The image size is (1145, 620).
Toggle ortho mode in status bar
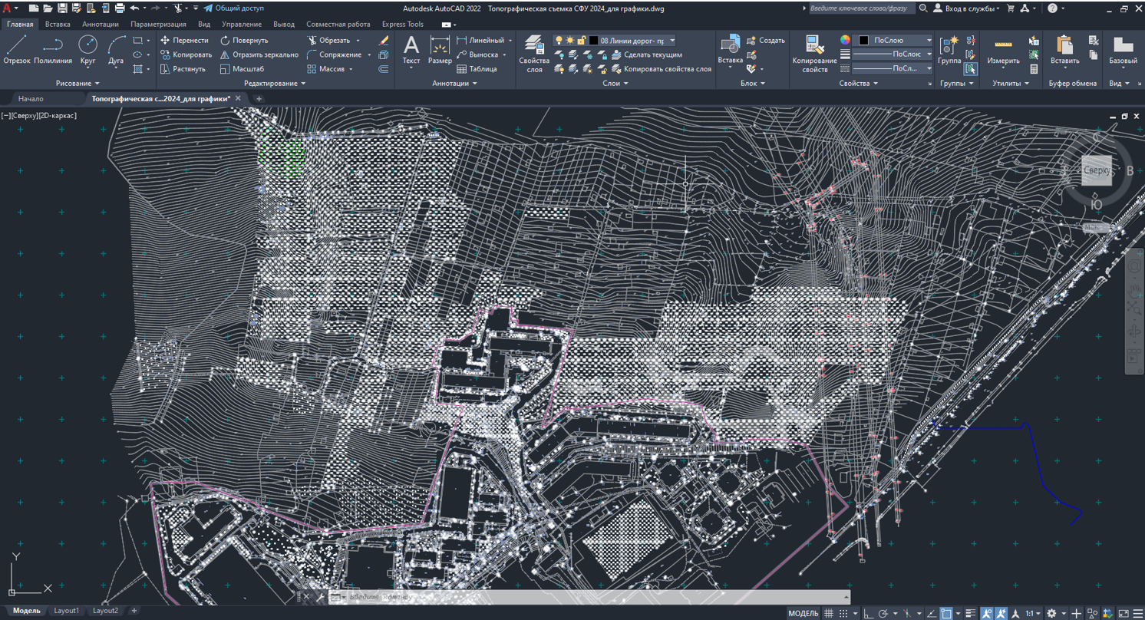[x=867, y=613]
